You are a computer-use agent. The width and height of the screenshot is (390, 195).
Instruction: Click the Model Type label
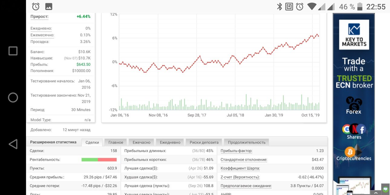click(41, 120)
